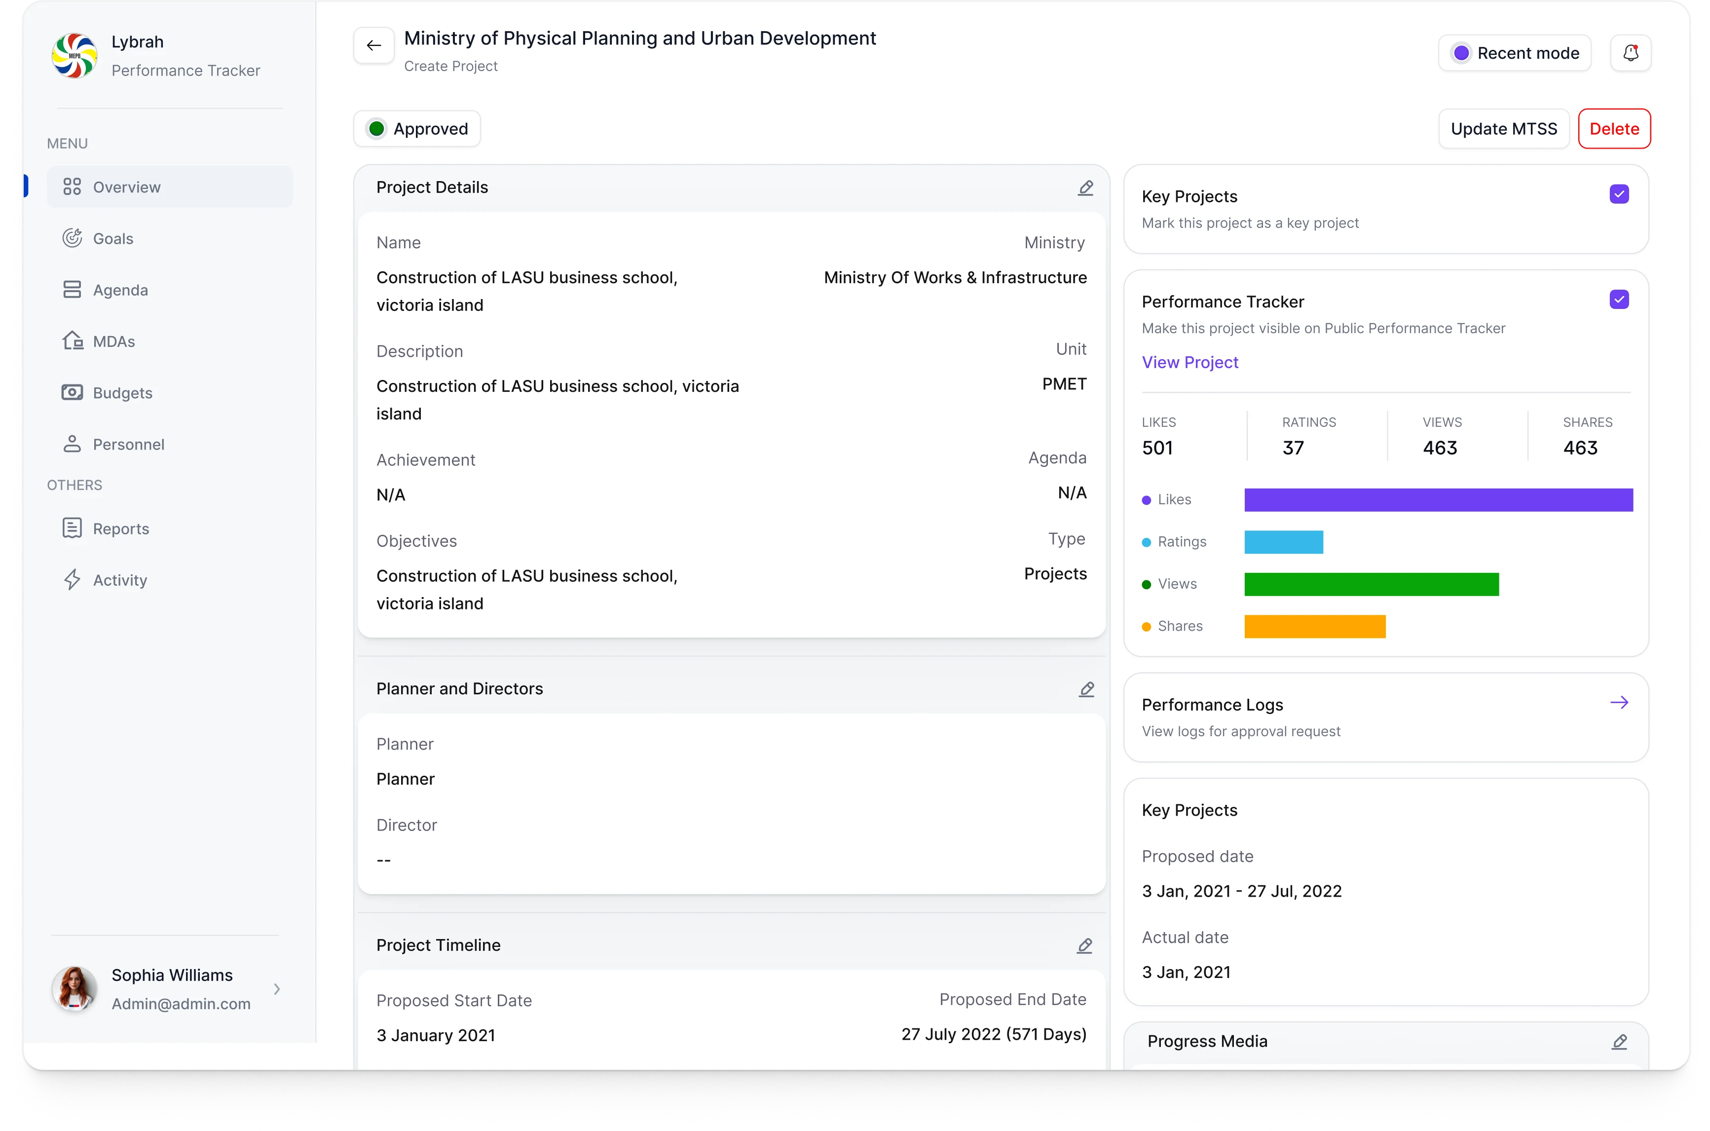Screen dimensions: 1710x1131
Task: Click the Goals target icon
Action: [72, 238]
